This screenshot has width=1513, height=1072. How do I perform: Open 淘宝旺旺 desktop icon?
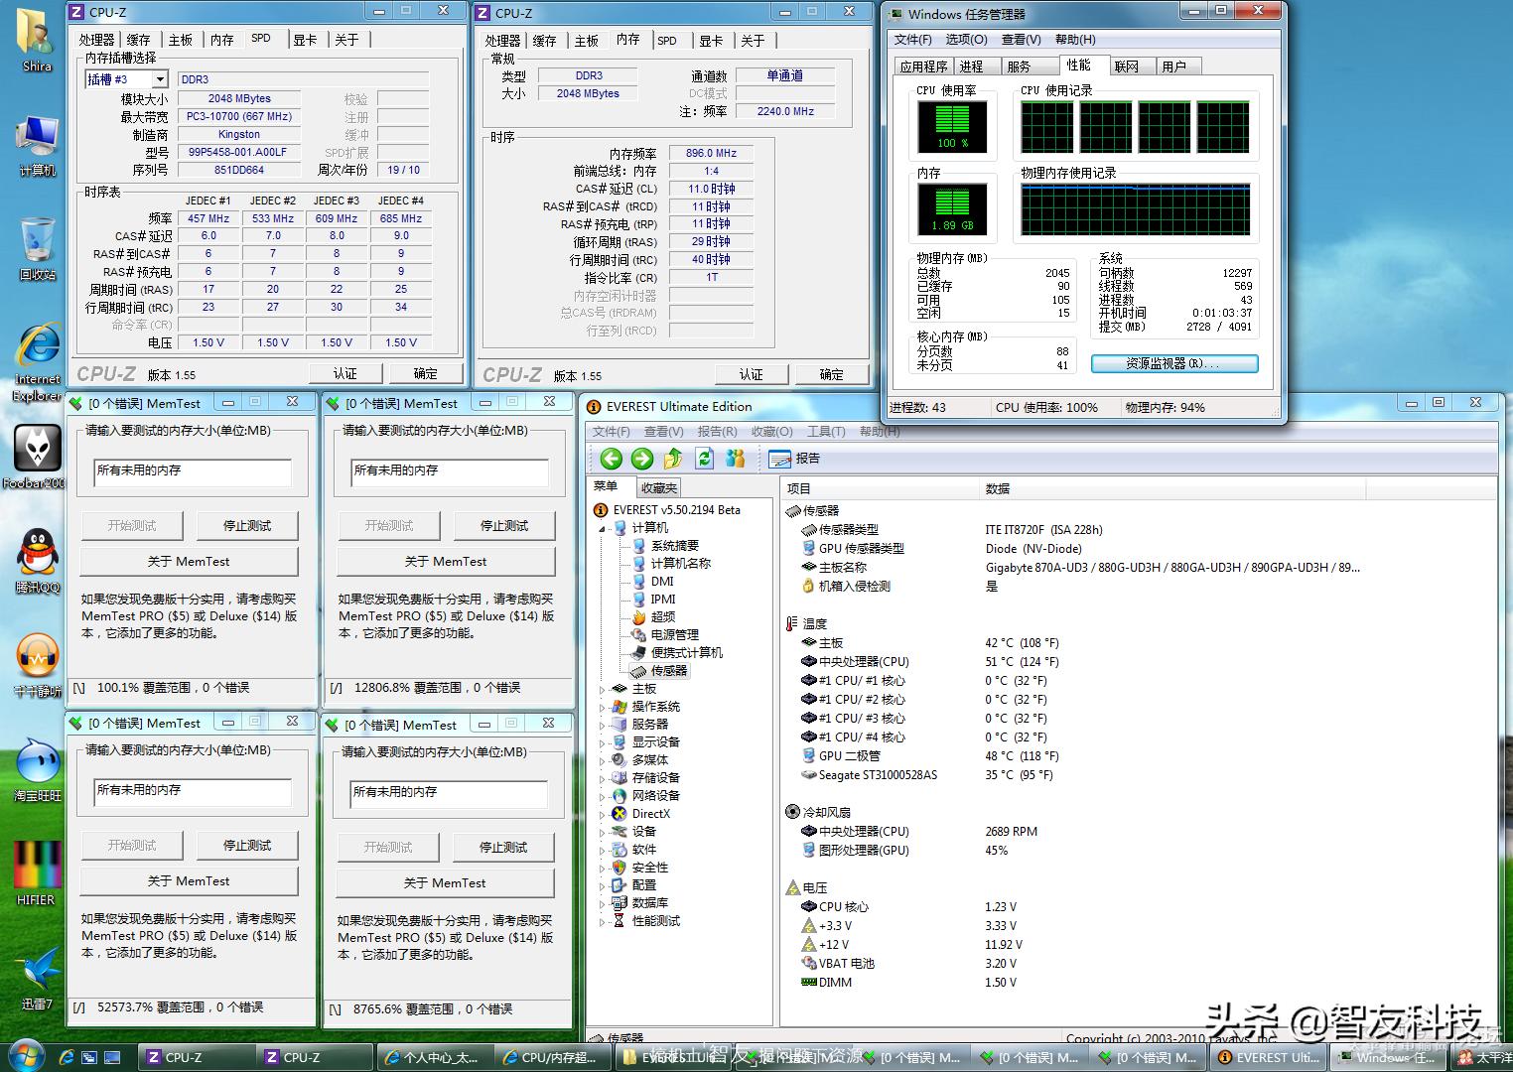pos(38,769)
